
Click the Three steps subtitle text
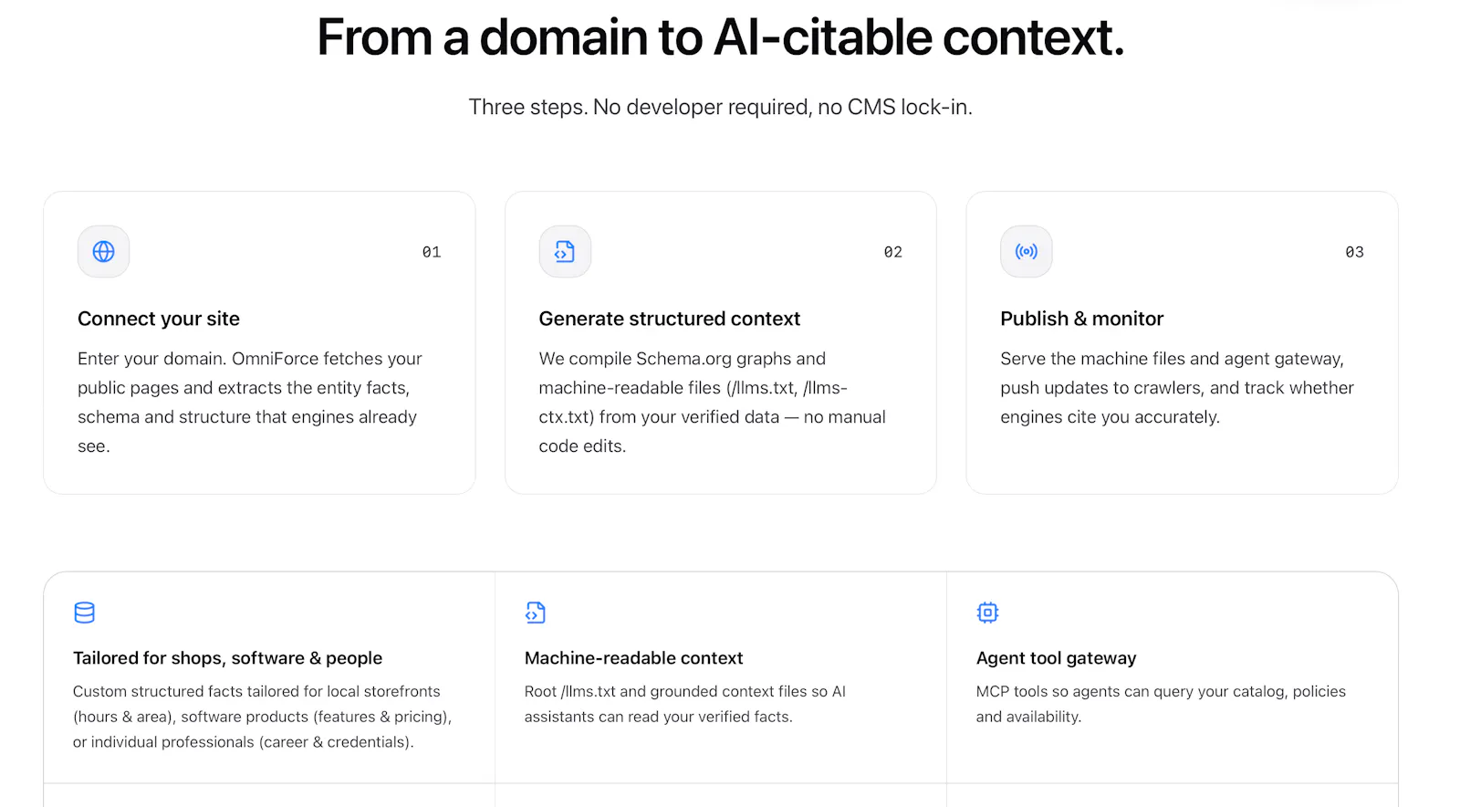pyautogui.click(x=721, y=107)
